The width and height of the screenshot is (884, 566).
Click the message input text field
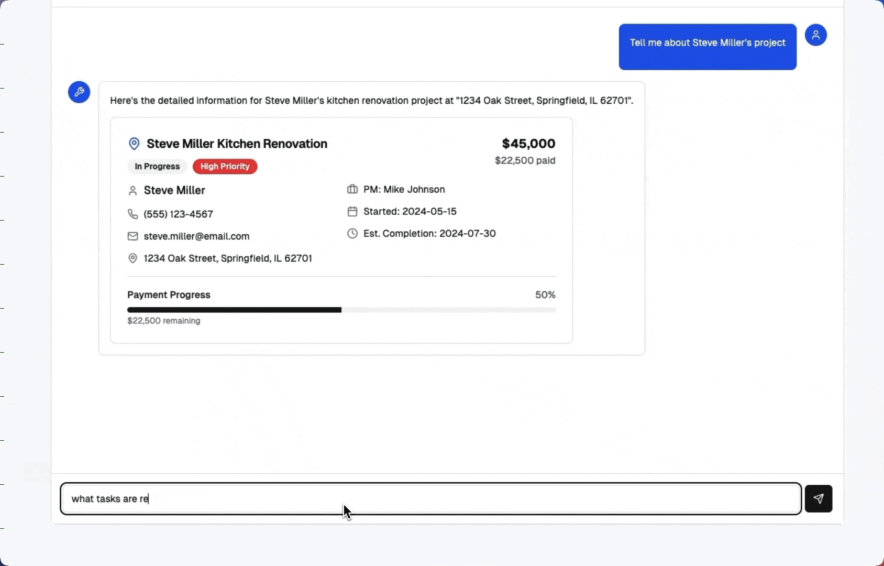click(430, 498)
